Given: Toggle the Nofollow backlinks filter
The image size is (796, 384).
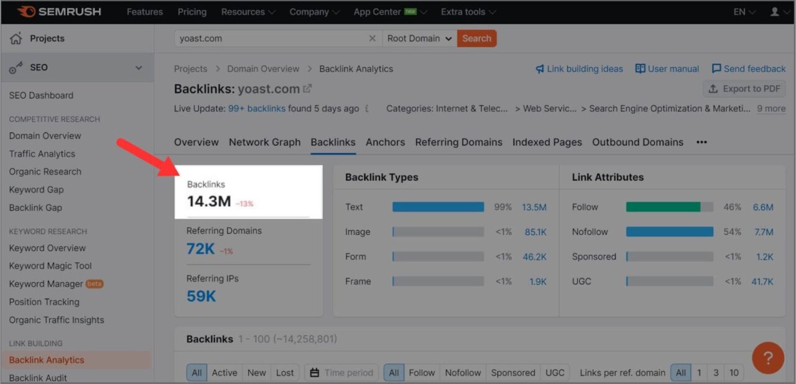Looking at the screenshot, I should tap(463, 372).
